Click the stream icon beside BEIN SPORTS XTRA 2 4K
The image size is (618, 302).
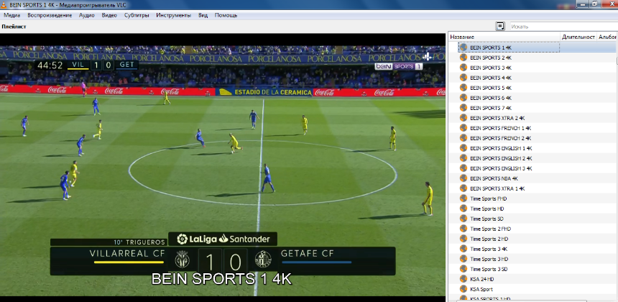pyautogui.click(x=463, y=118)
